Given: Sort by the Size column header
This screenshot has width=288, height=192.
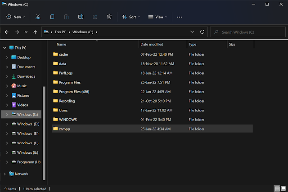Looking at the screenshot, I should 232,45.
